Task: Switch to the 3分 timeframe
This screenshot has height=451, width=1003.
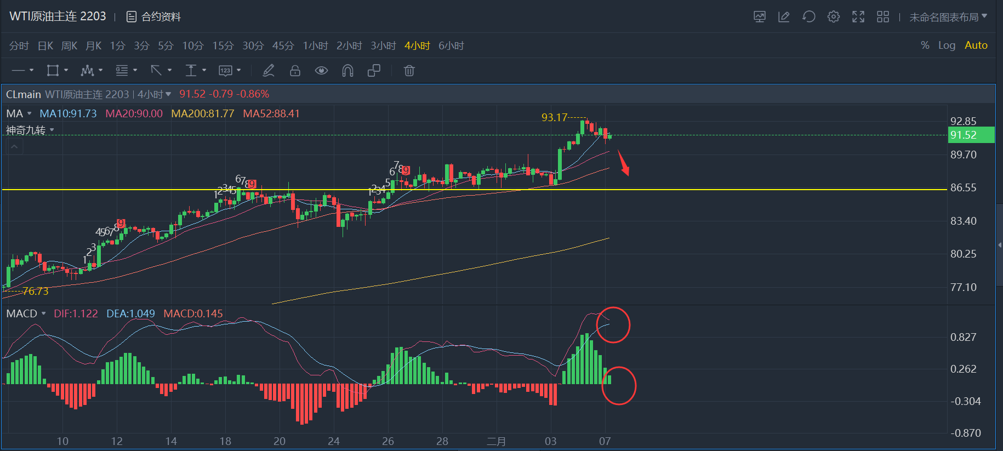Action: pyautogui.click(x=142, y=45)
